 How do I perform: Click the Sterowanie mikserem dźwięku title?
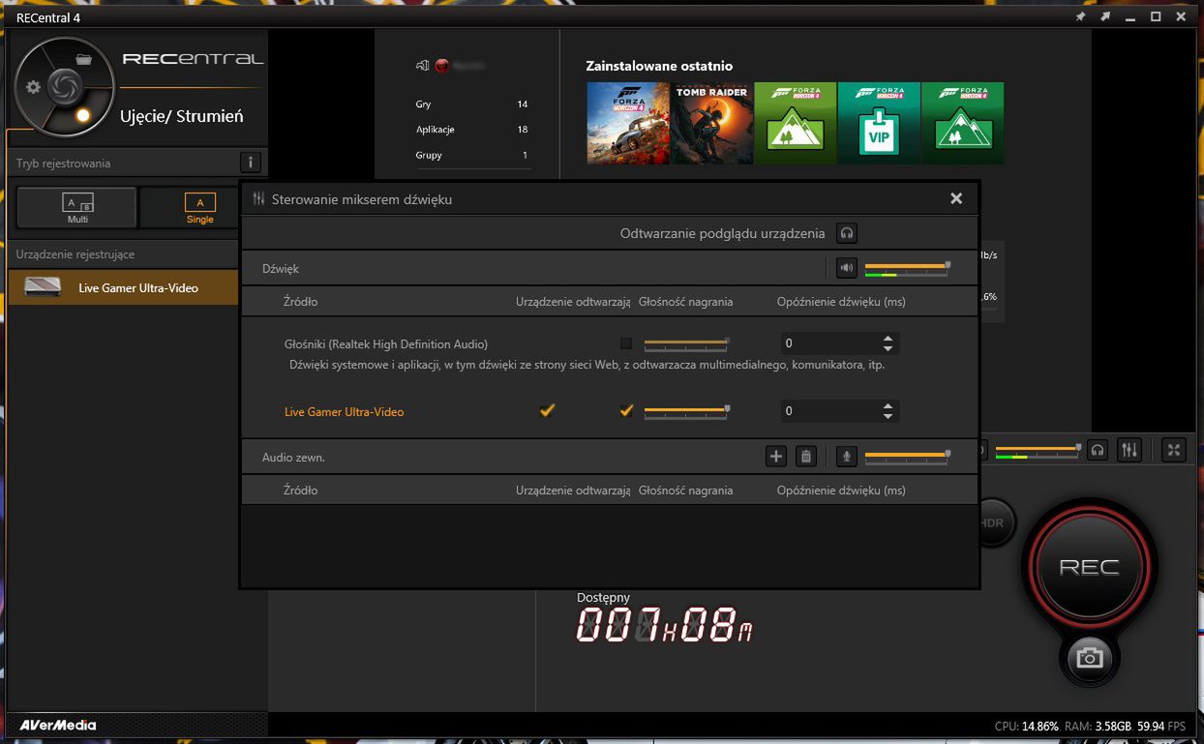(362, 199)
